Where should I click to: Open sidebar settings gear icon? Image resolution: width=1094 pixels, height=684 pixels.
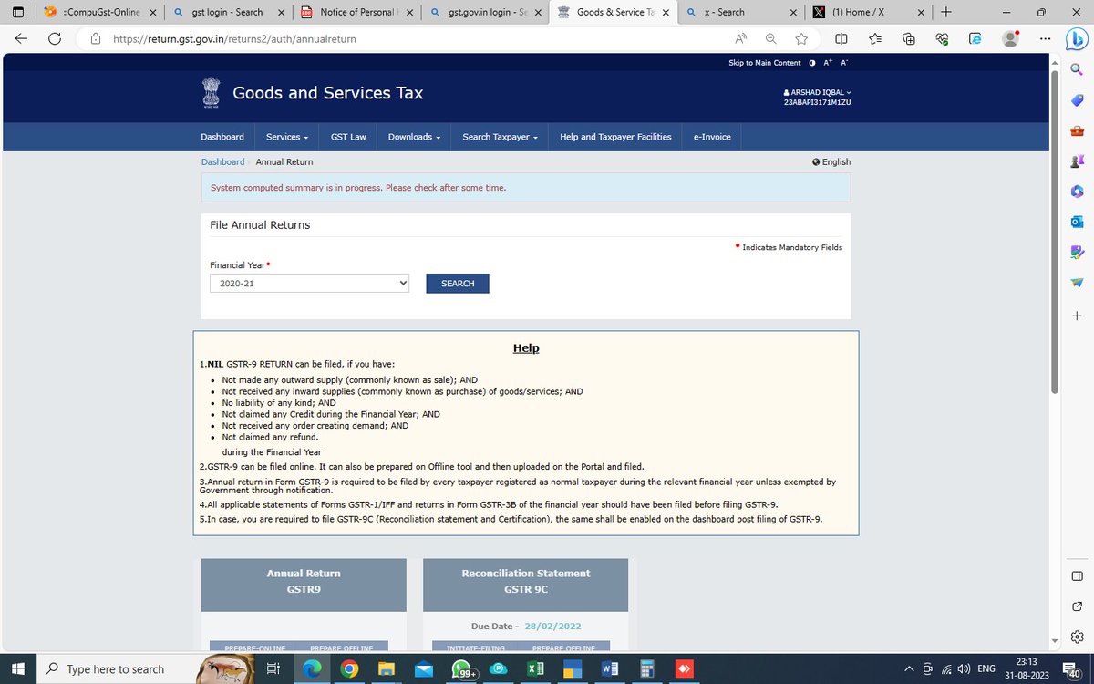click(1077, 637)
